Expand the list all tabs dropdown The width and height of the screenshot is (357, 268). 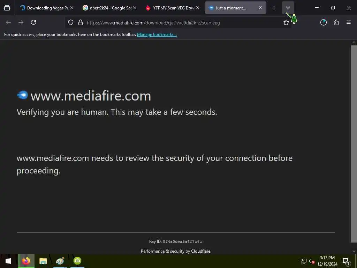[288, 8]
